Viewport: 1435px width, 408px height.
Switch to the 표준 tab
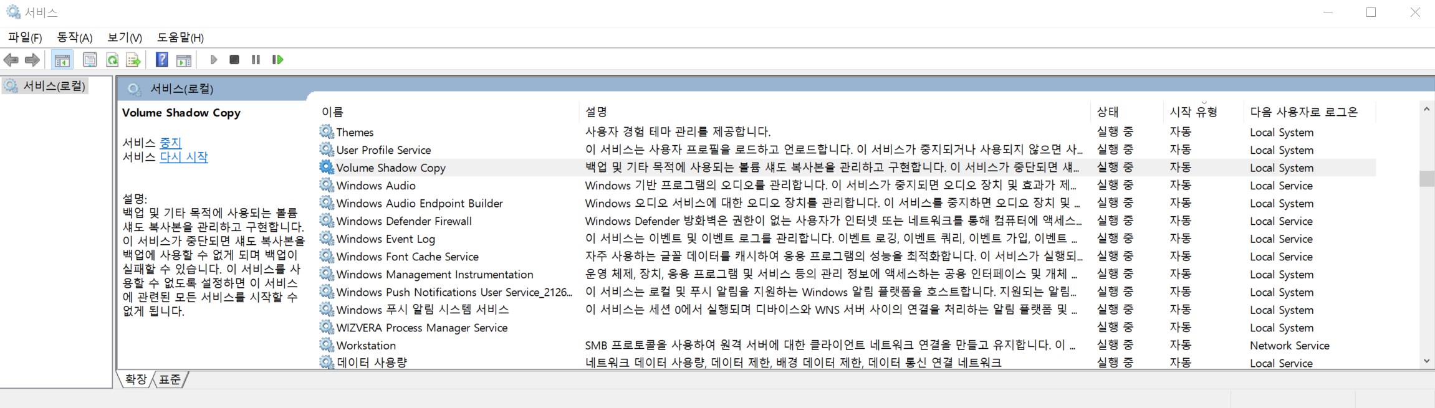coord(170,379)
